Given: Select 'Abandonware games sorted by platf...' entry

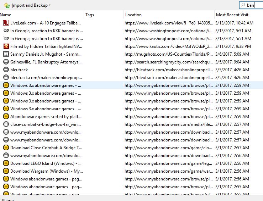Looking at the screenshot, I should (x=46, y=117).
